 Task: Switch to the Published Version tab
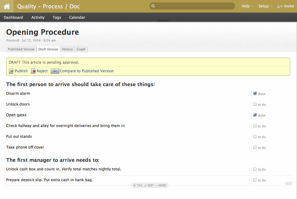21,49
